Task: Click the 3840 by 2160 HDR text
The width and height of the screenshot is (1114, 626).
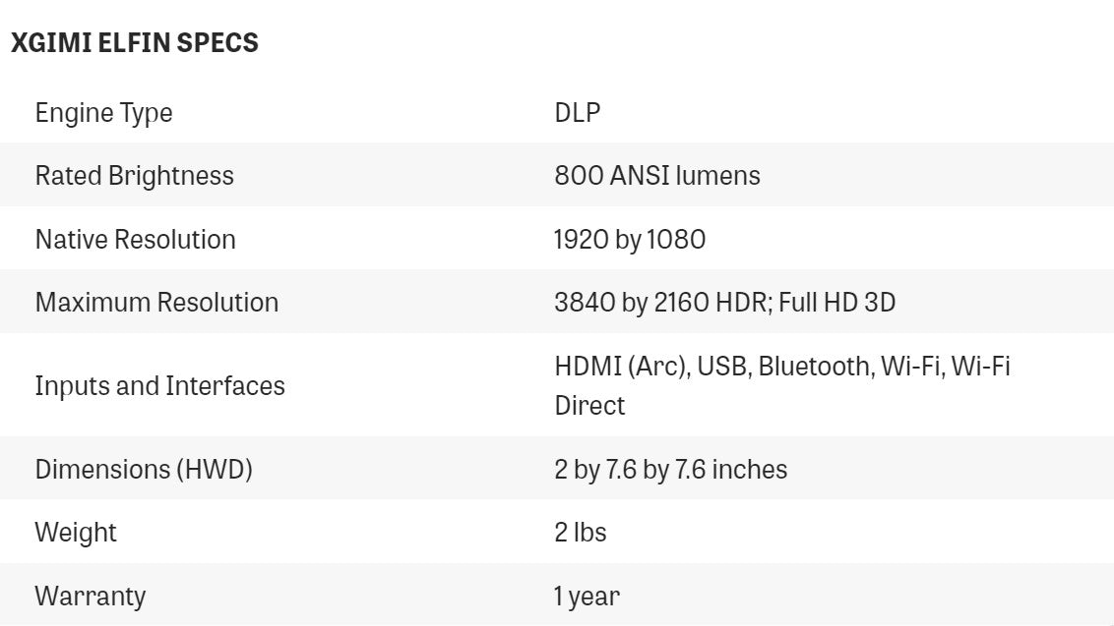Action: point(661,302)
